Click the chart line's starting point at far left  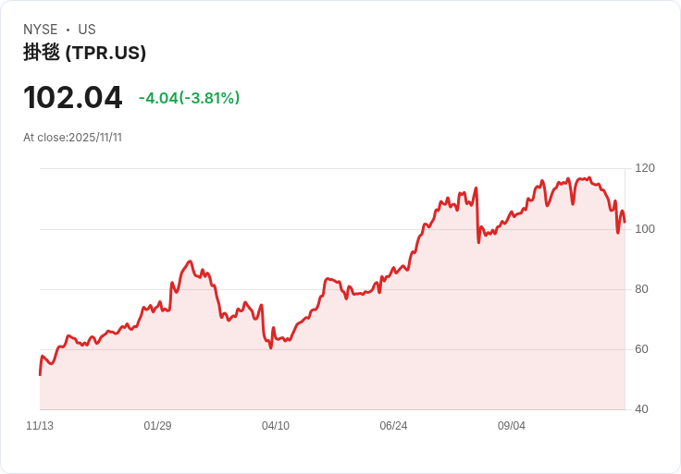click(40, 373)
